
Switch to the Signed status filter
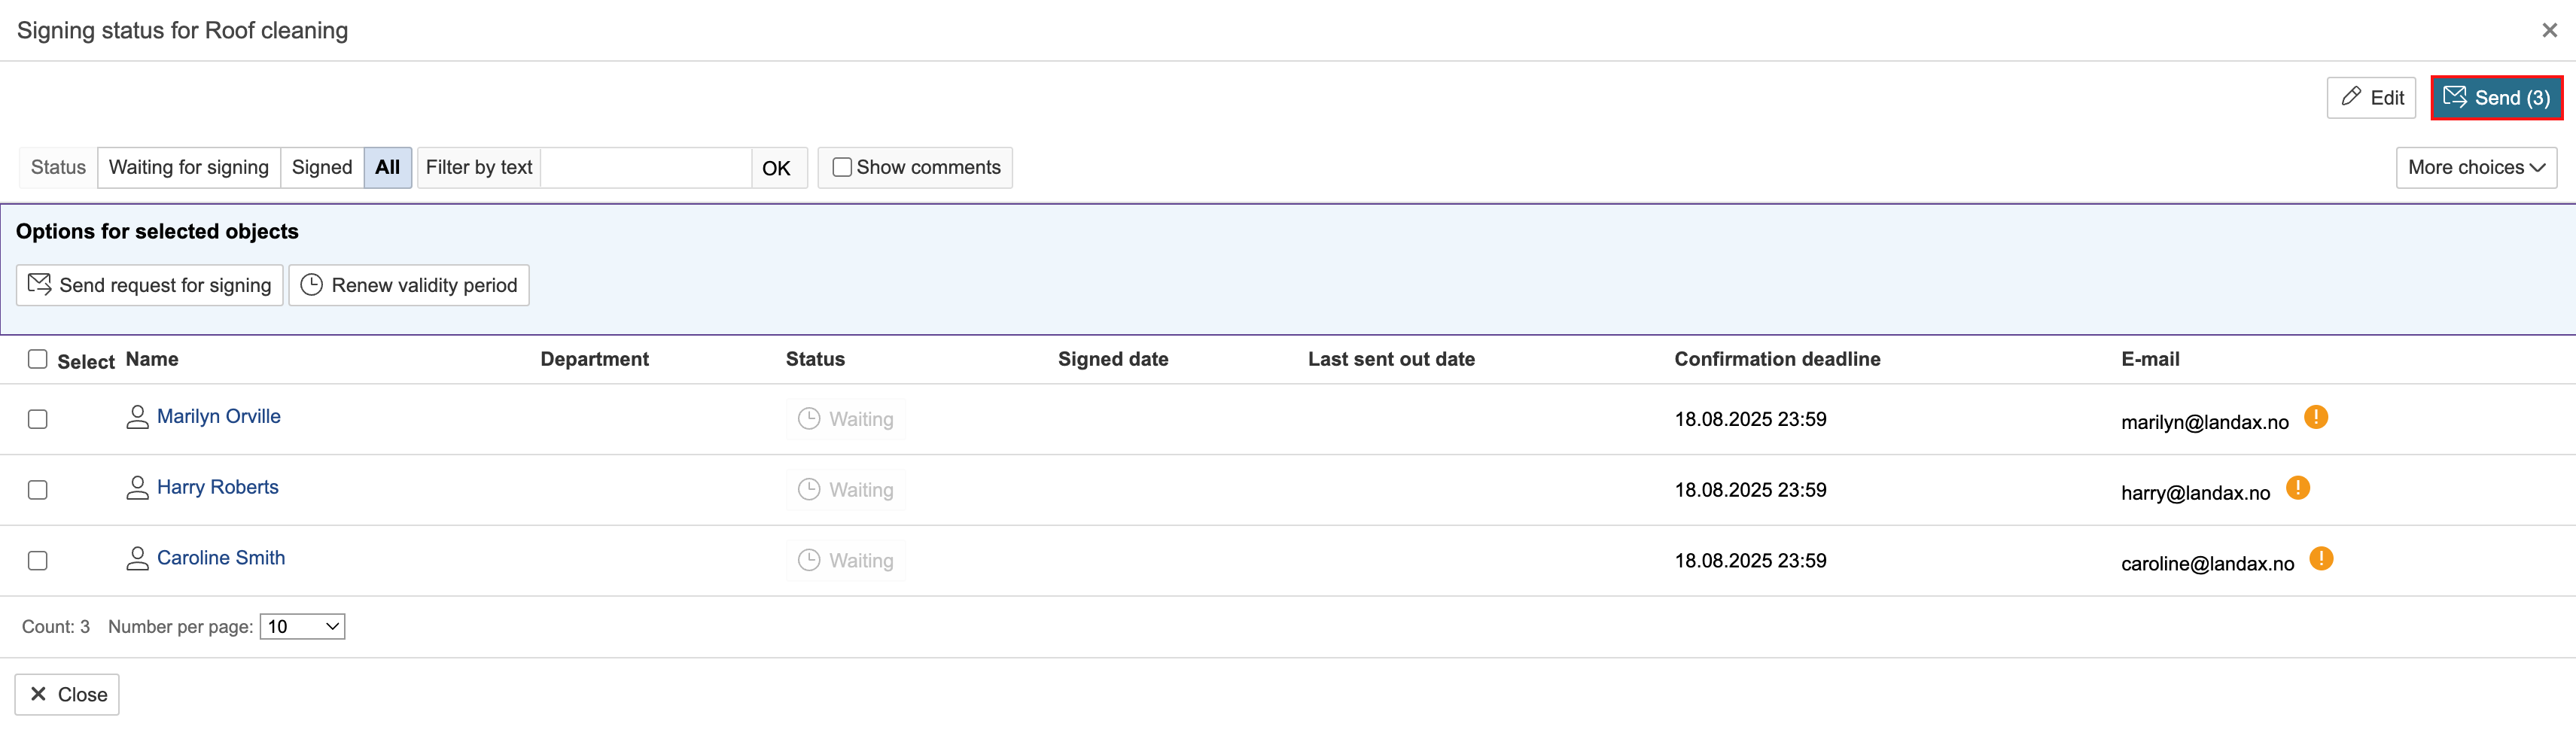click(321, 168)
